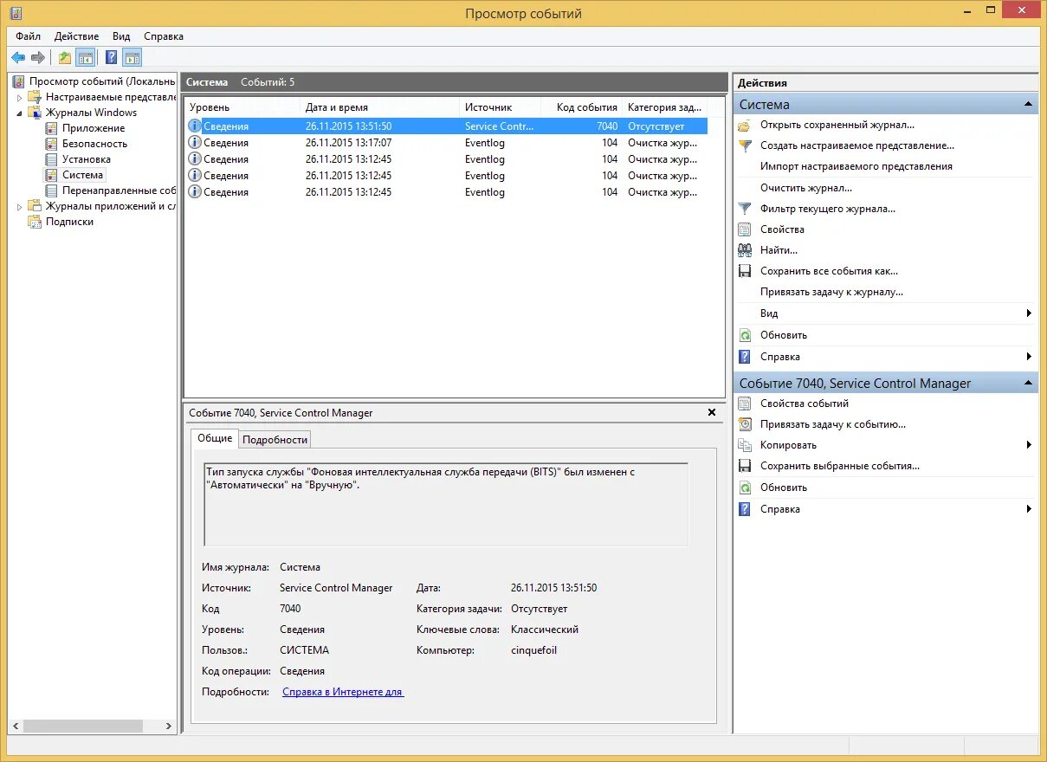Click the Копировать copy icon
This screenshot has width=1047, height=762.
point(745,445)
